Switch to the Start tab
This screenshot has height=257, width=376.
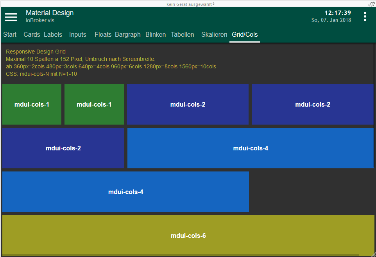click(10, 35)
